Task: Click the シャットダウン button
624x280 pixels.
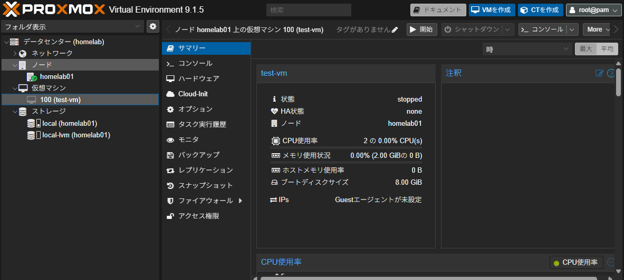Action: pyautogui.click(x=472, y=29)
